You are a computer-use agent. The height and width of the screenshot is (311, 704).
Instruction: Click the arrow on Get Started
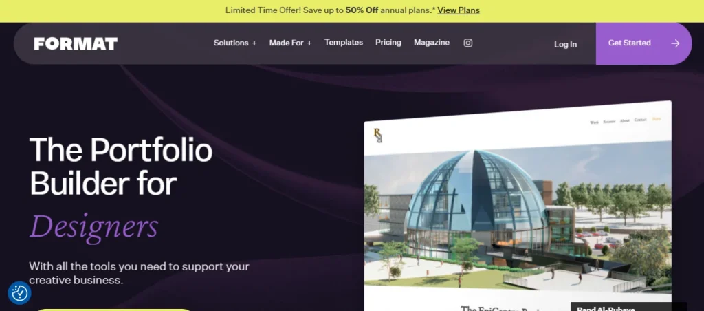coord(675,43)
